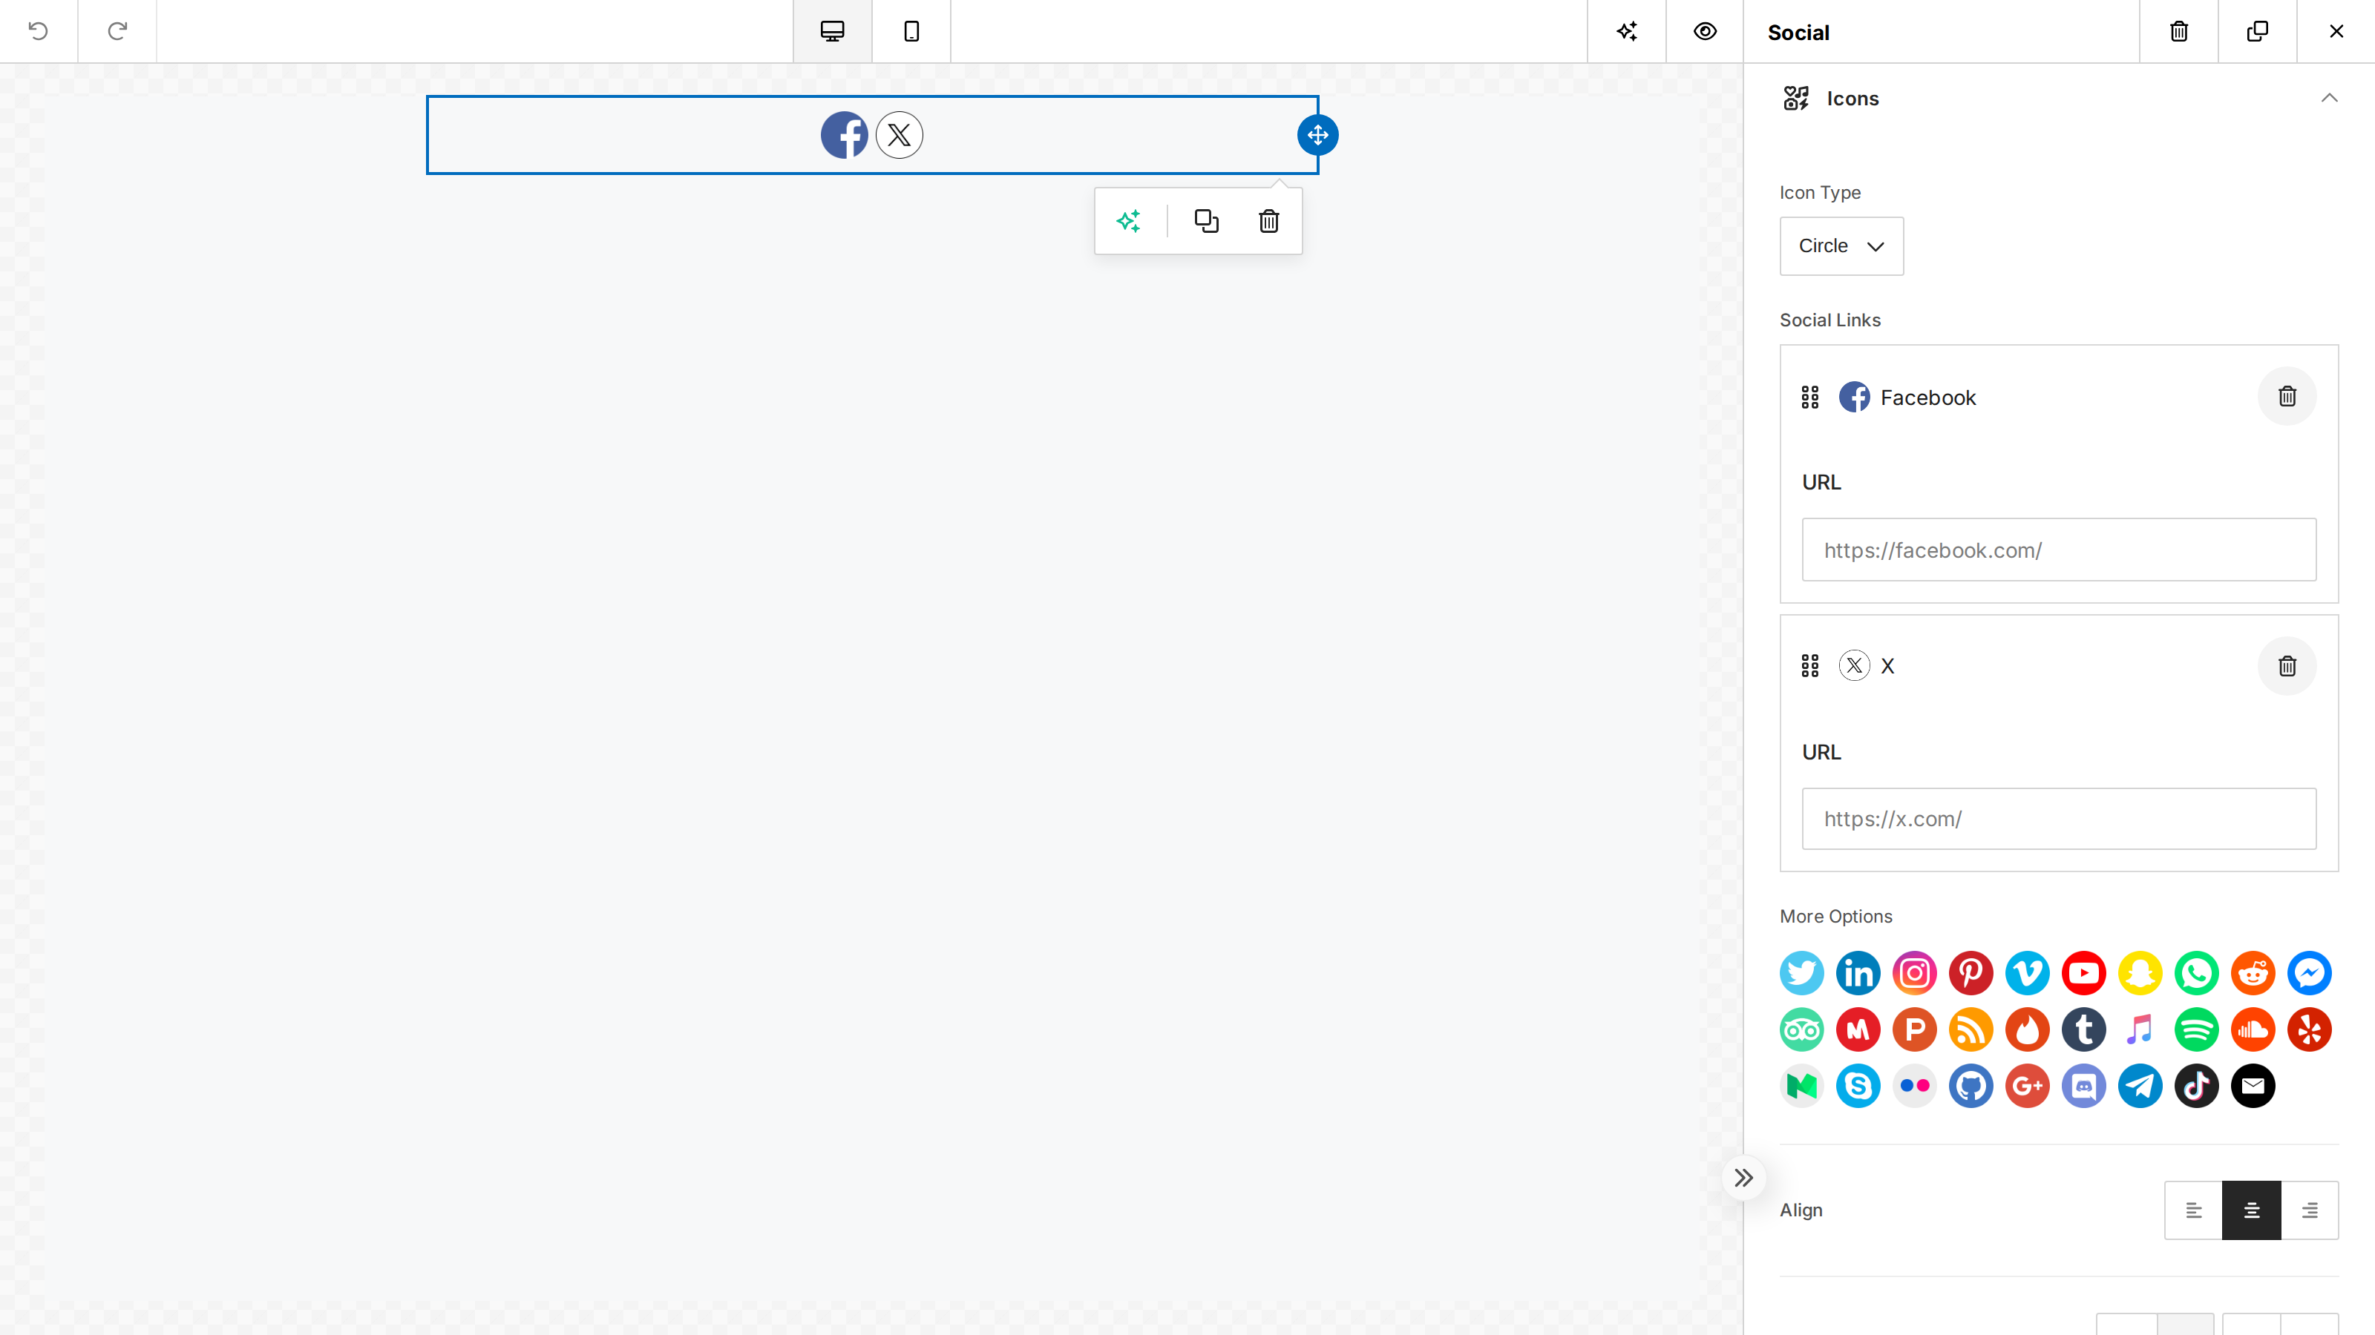Viewport: 2375px width, 1335px height.
Task: Add SoundCloud from More Options
Action: click(2253, 1029)
